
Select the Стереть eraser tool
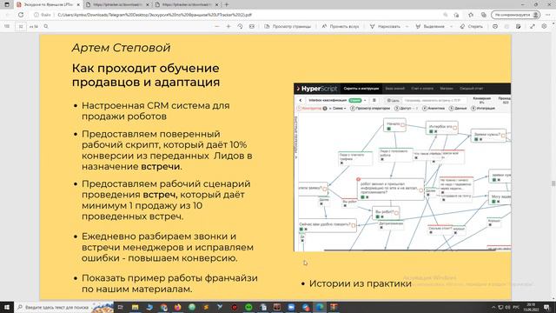pyautogui.click(x=471, y=26)
